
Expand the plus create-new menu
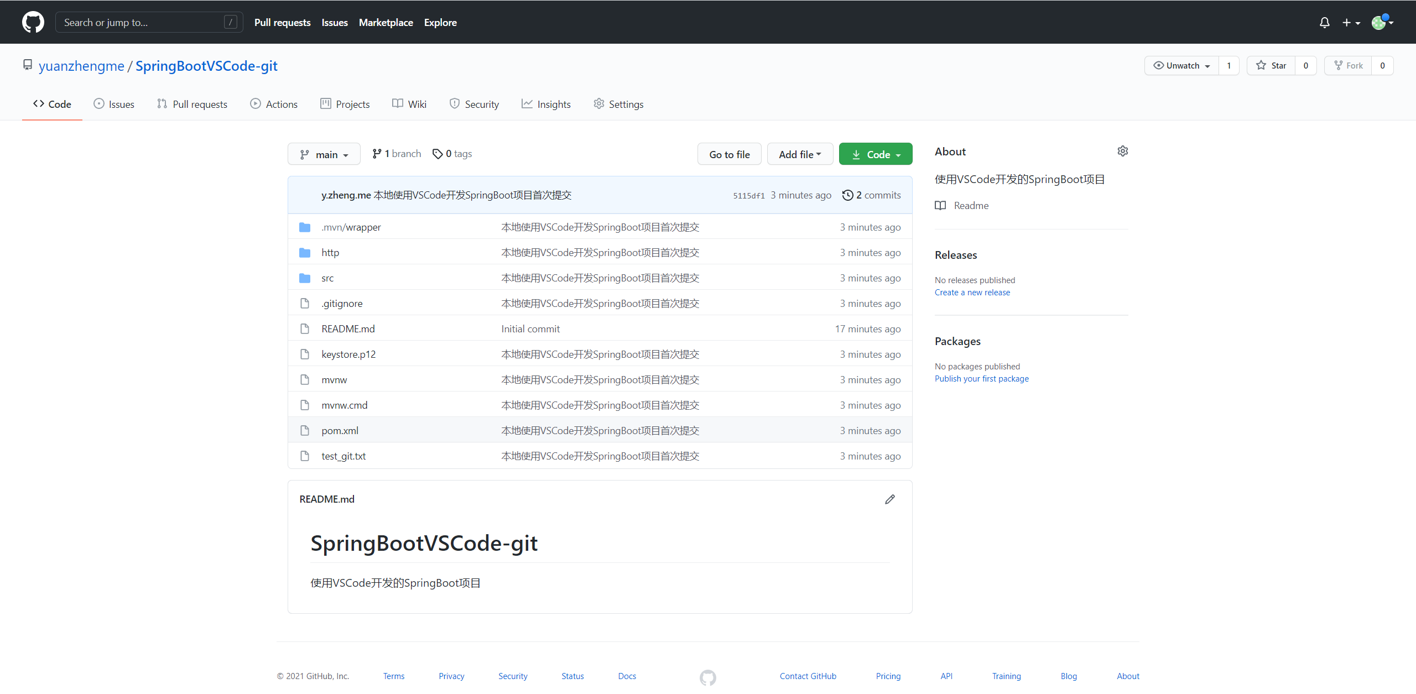[x=1351, y=23]
